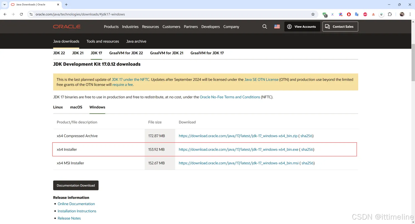Click the Oracle logo
This screenshot has height=224, width=415.
[x=67, y=27]
